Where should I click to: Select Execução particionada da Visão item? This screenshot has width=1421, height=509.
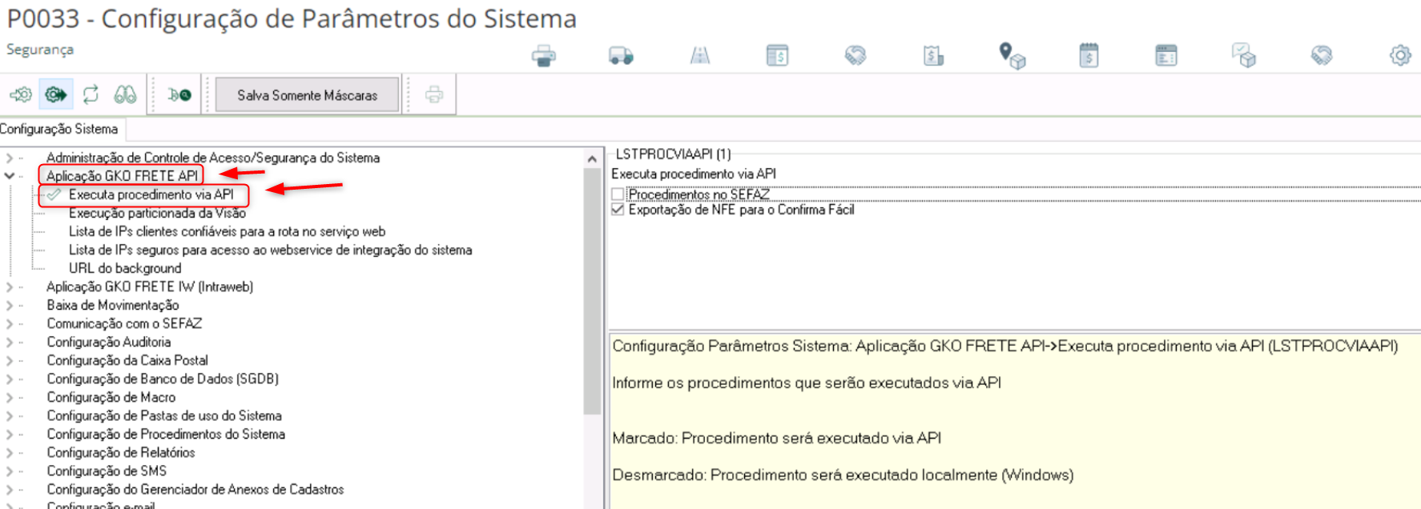[157, 213]
